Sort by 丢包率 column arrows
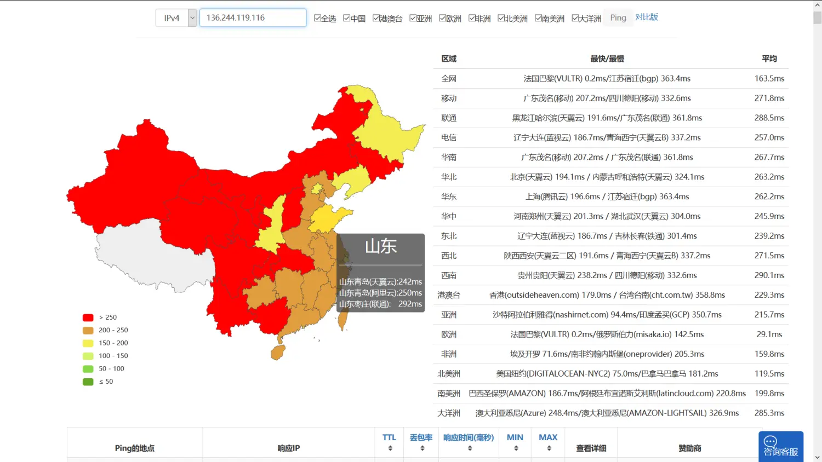Viewport: 822px width, 462px height. tap(421, 448)
